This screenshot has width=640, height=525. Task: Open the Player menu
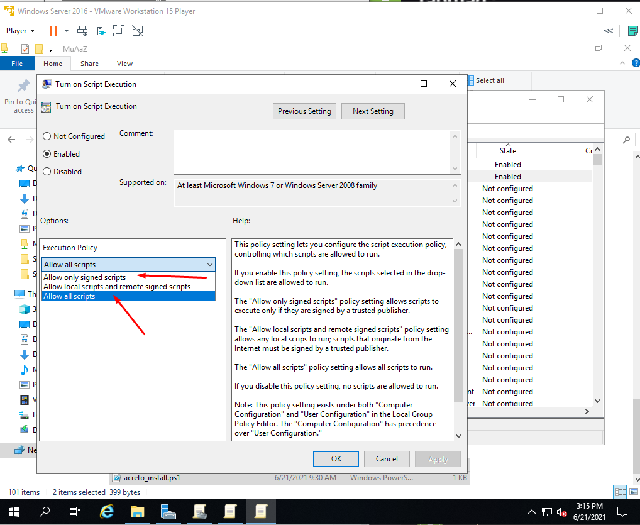click(x=20, y=31)
